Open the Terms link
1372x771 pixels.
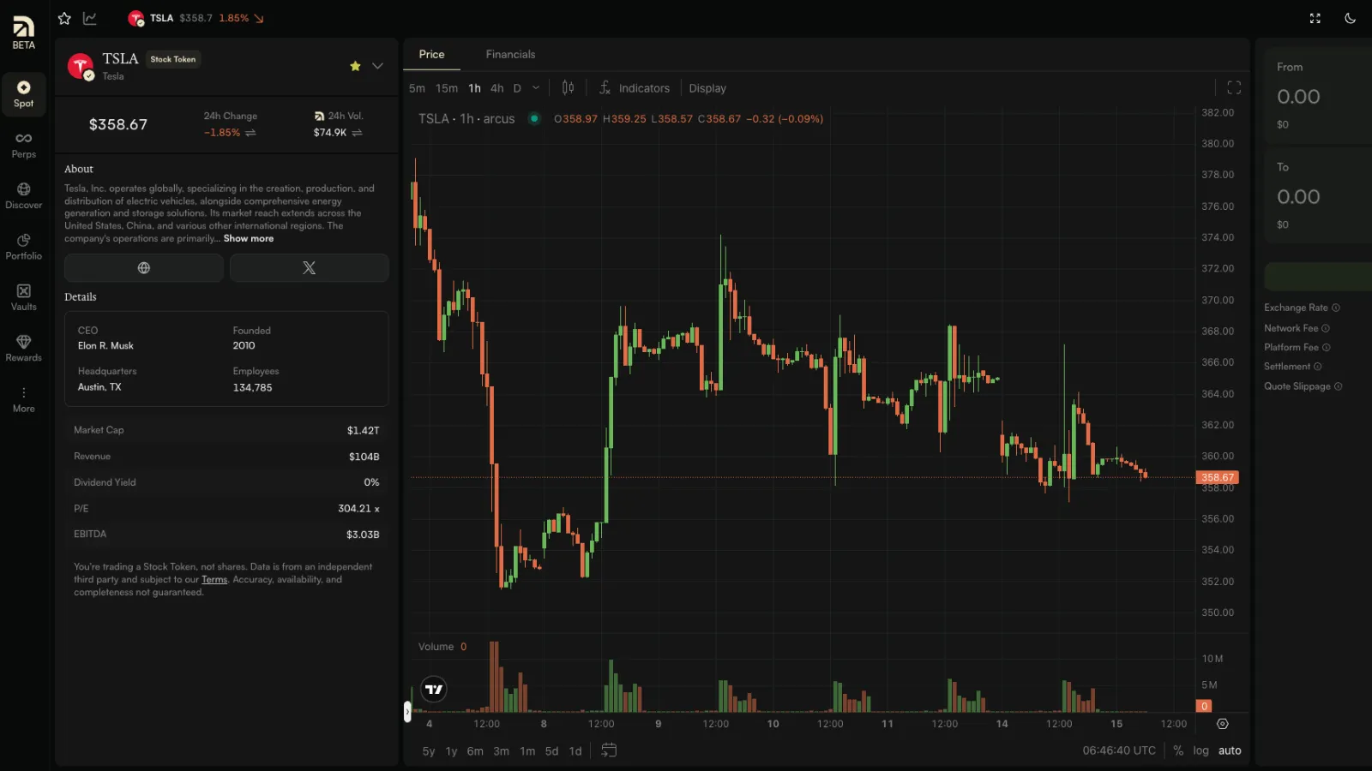click(x=214, y=580)
